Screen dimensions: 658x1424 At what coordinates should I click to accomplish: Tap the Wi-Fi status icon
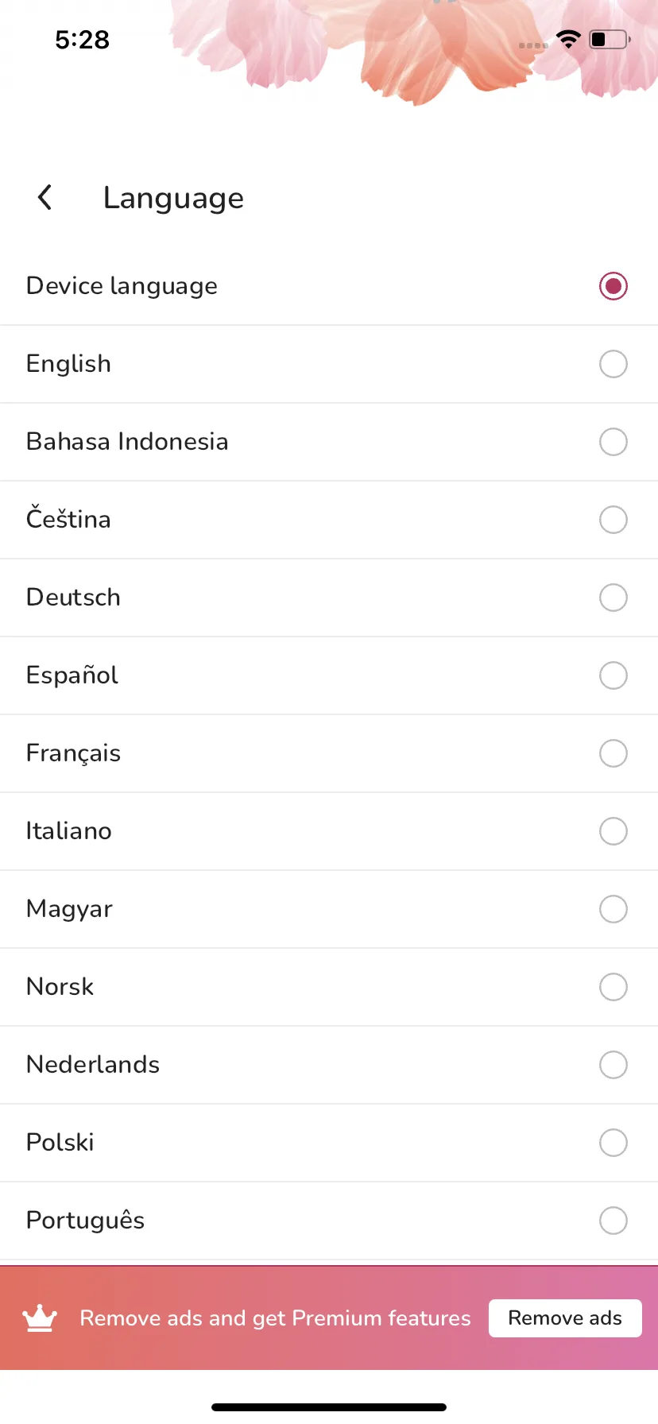click(x=569, y=39)
